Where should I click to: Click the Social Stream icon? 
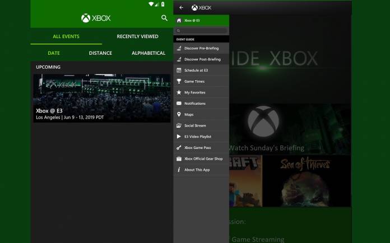point(179,125)
